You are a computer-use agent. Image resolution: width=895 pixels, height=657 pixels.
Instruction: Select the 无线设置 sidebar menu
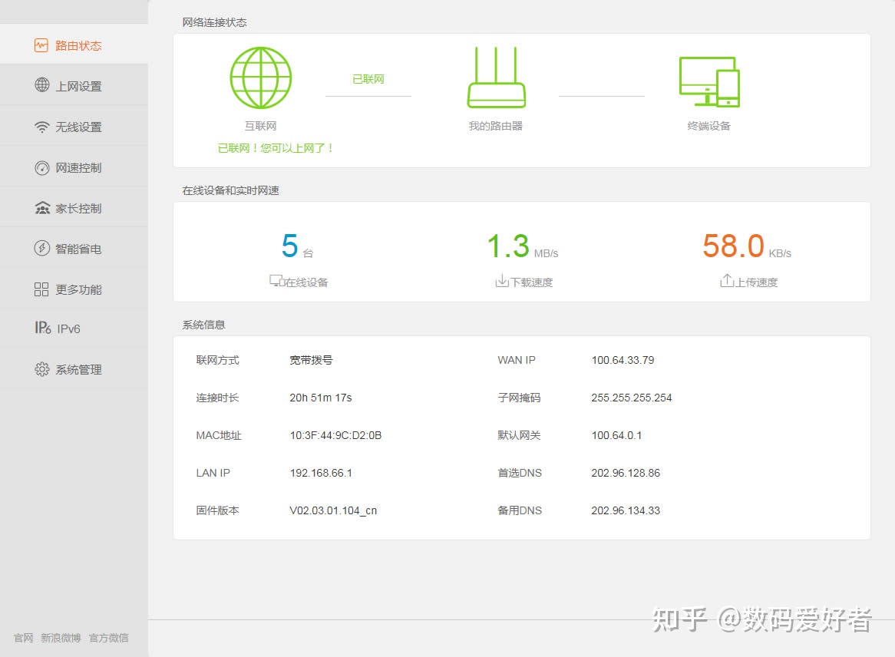tap(78, 127)
